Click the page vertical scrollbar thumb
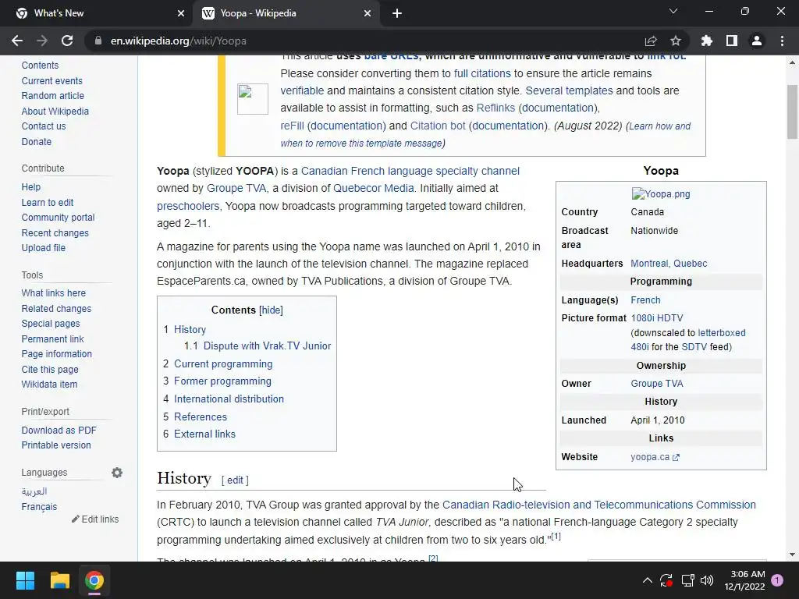This screenshot has height=599, width=799. 792,111
